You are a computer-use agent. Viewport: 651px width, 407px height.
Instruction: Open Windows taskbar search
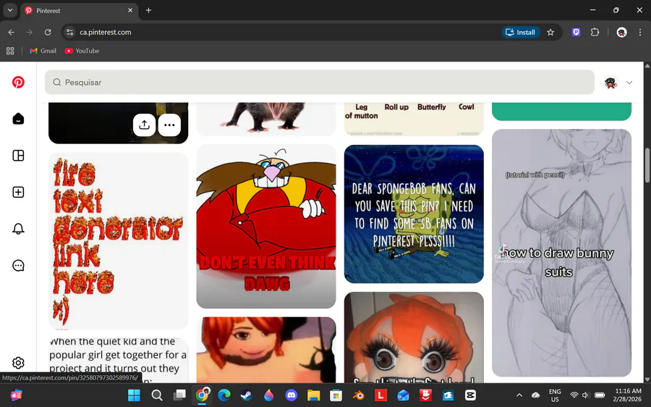(x=156, y=395)
